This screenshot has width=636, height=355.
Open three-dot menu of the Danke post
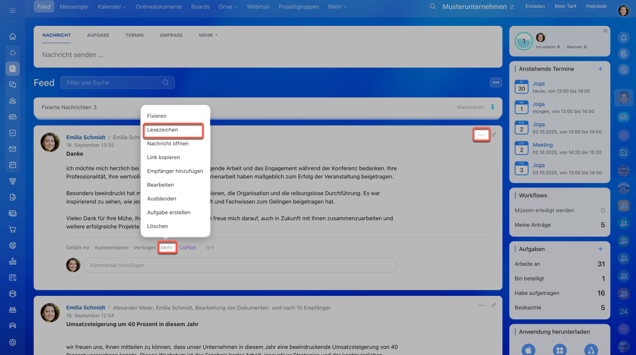click(x=481, y=135)
